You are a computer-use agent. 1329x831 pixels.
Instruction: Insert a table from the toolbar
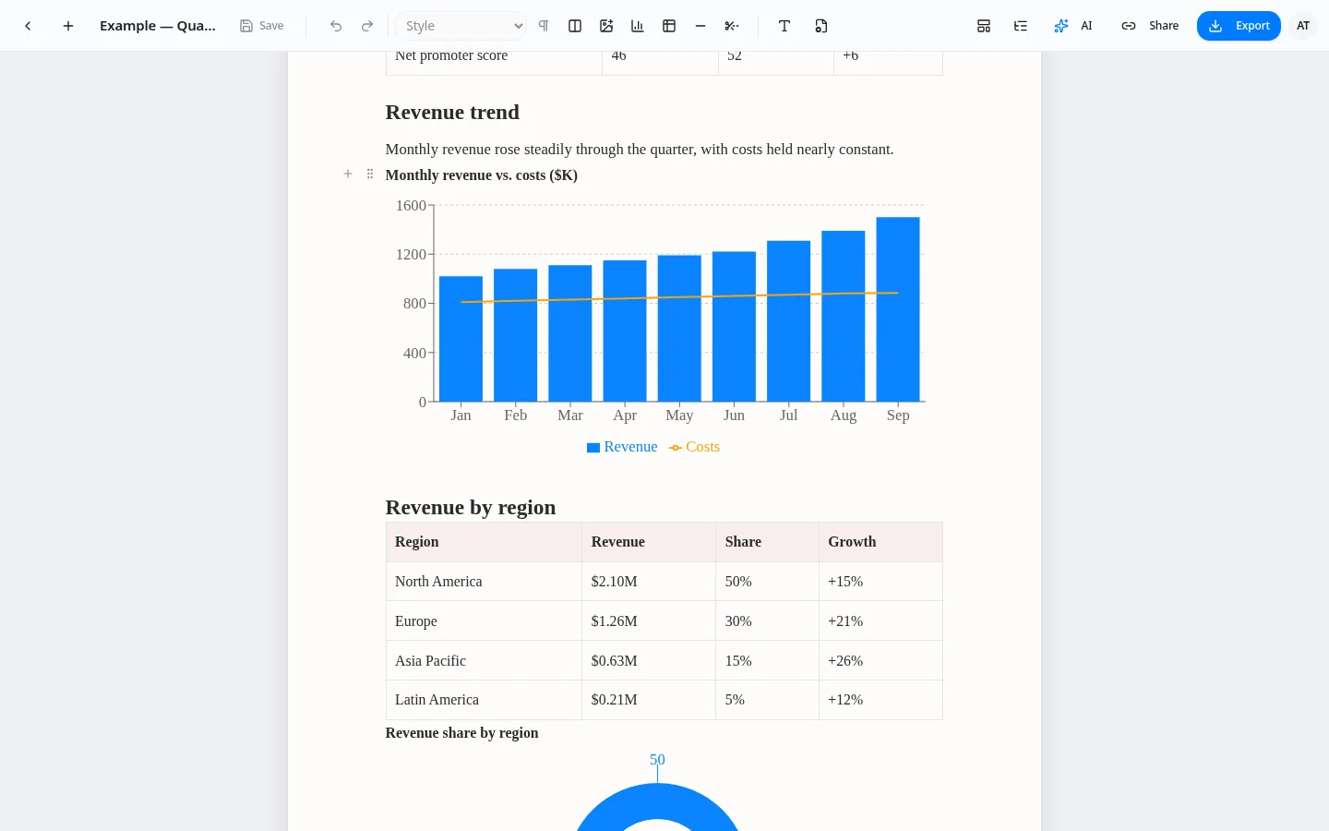[x=669, y=26]
